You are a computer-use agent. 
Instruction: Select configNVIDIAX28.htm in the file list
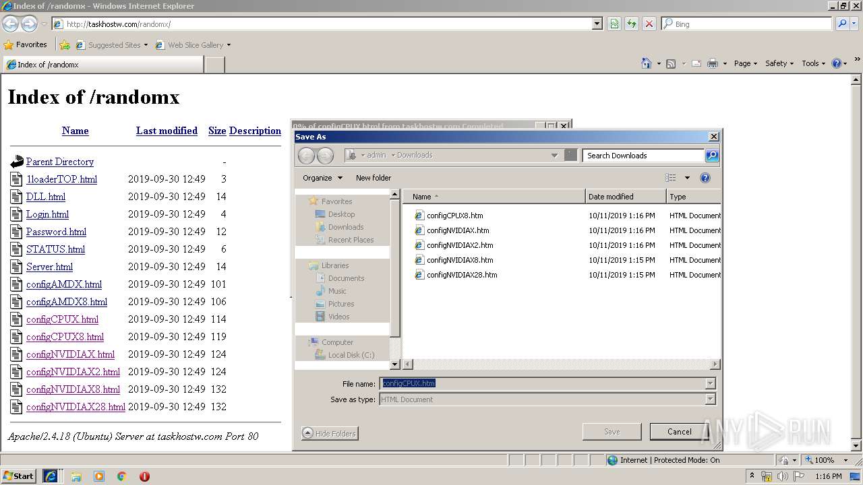click(462, 275)
